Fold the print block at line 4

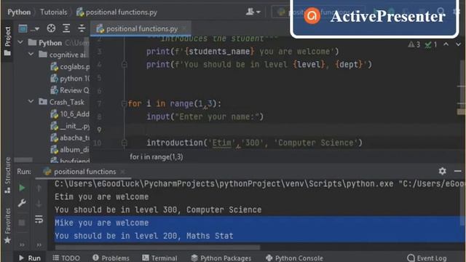(125, 65)
